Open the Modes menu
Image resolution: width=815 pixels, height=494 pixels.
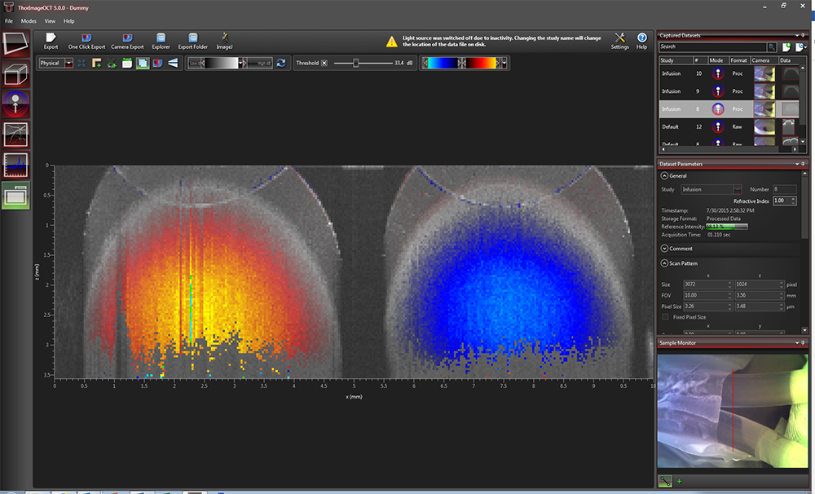pyautogui.click(x=29, y=20)
